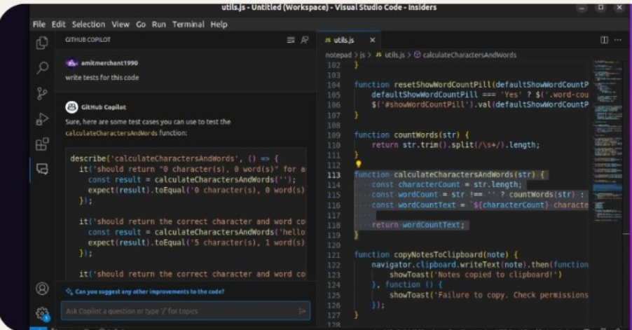Click the GITHUB COPILOT panel title
The image size is (632, 330).
[x=88, y=40]
